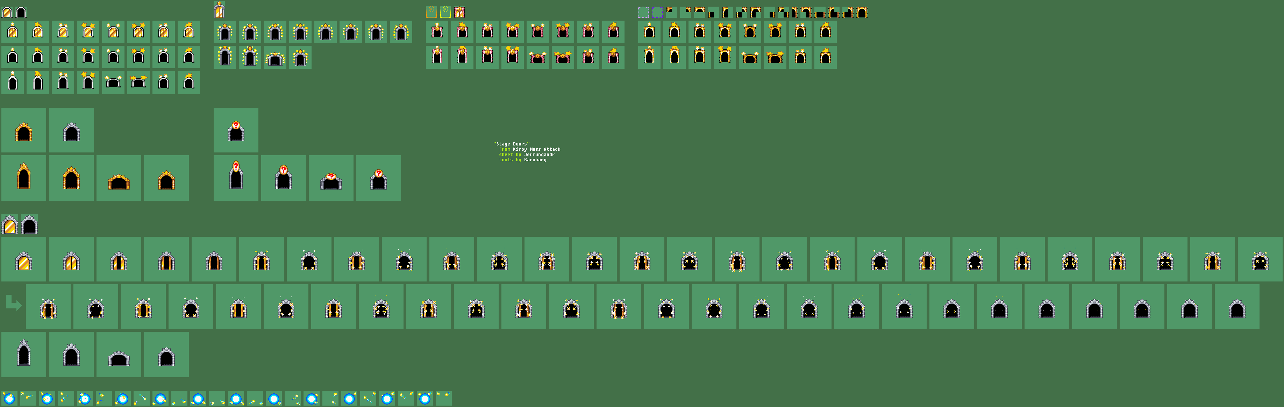Screen dimensions: 1284x407
Task: Select the lone striped silver door topped with a star
Action: 219,9
